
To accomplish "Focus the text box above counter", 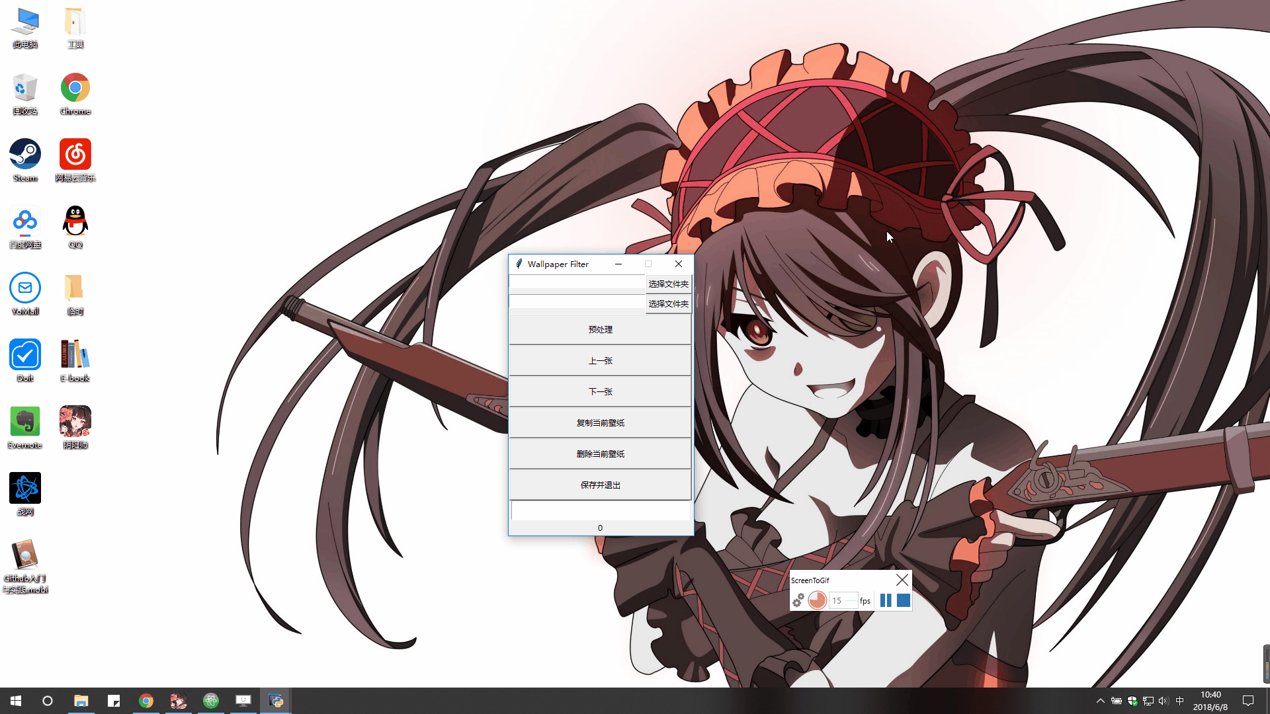I will (x=600, y=510).
